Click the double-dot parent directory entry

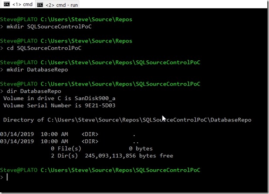pyautogui.click(x=135, y=141)
